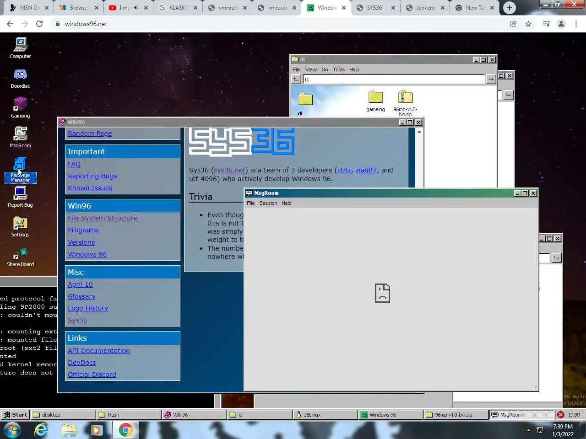Open the Report Bug desktop icon

(x=20, y=197)
